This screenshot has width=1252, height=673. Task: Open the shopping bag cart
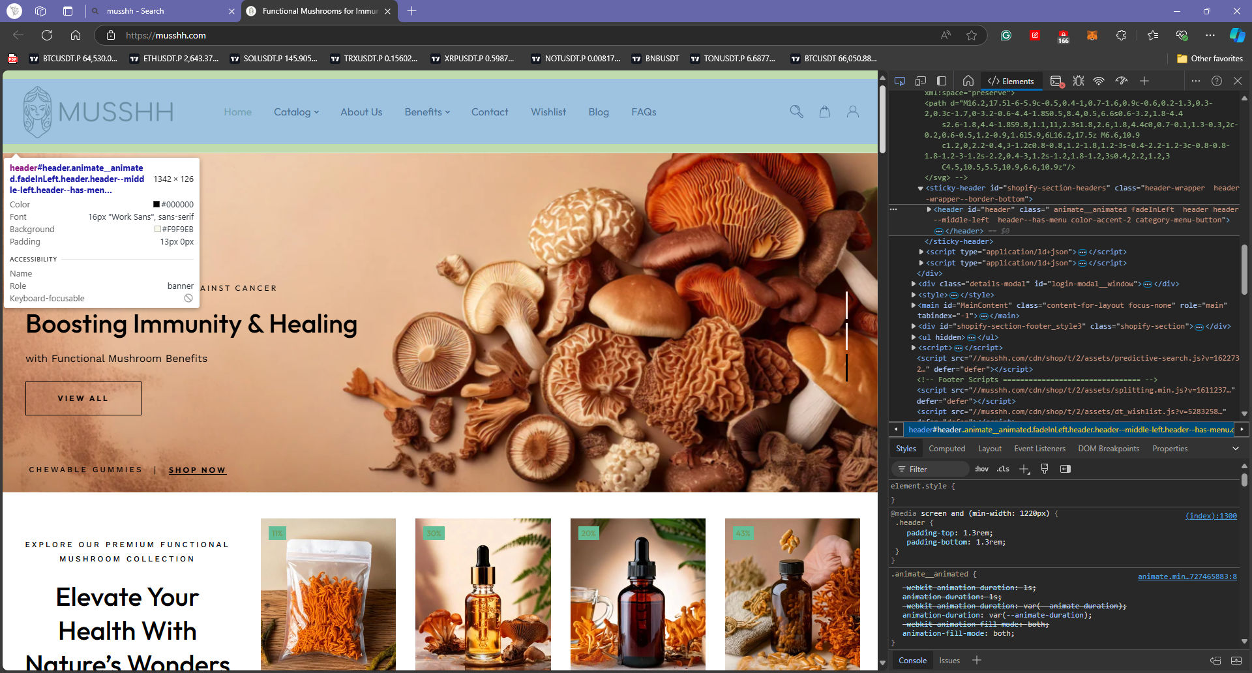pyautogui.click(x=825, y=112)
